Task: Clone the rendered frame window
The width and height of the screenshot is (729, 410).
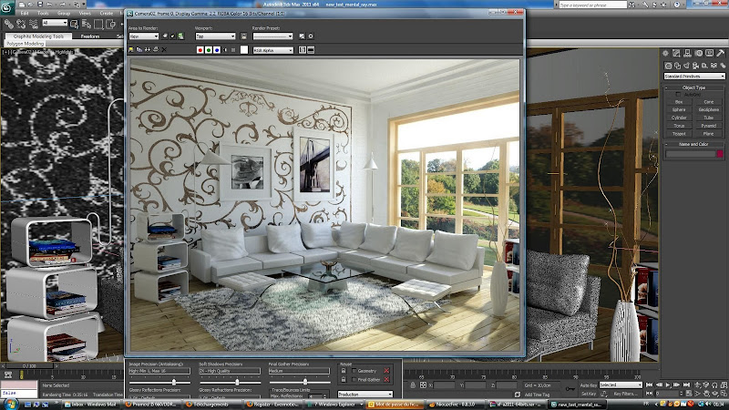Action: click(148, 50)
